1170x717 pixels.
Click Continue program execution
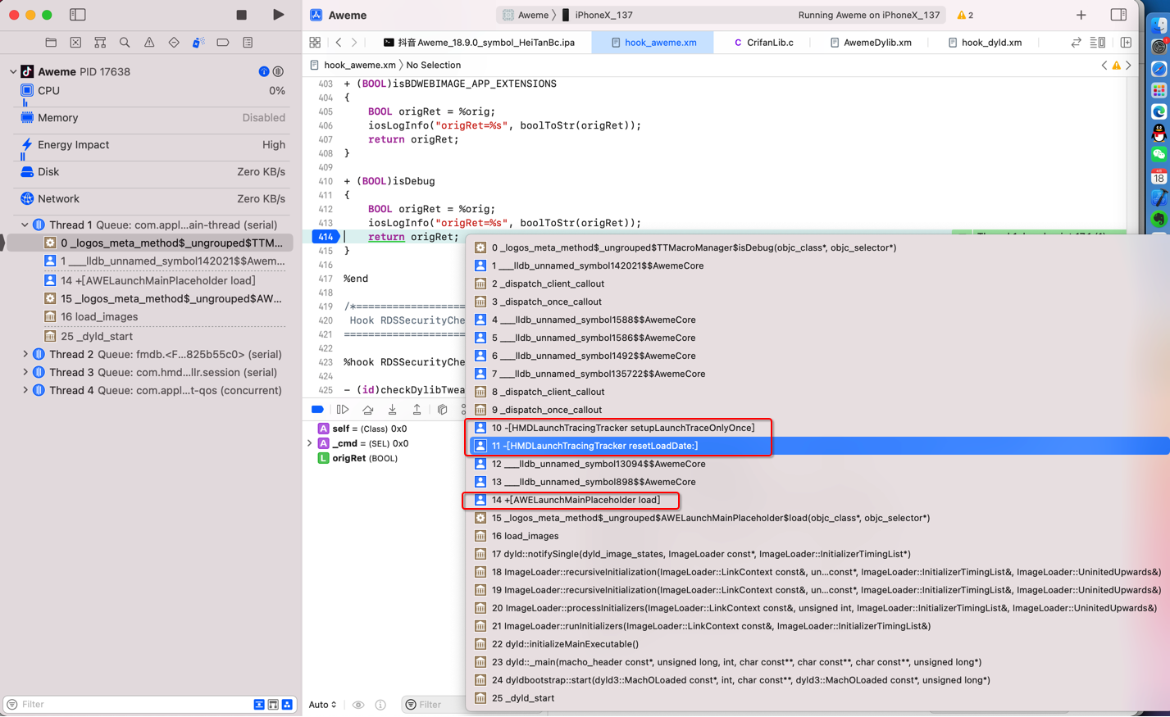pos(343,410)
